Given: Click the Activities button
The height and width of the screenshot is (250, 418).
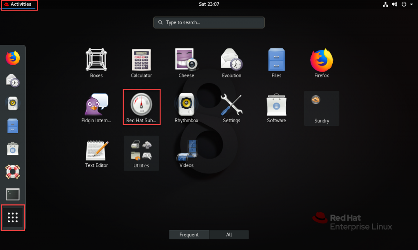Looking at the screenshot, I should (x=19, y=4).
